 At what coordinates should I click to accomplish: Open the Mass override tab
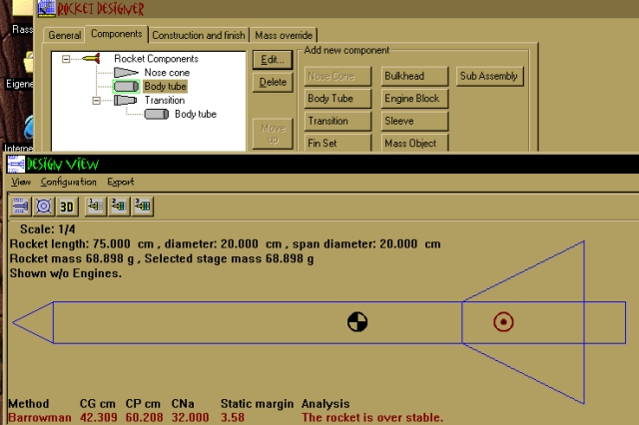click(x=284, y=36)
